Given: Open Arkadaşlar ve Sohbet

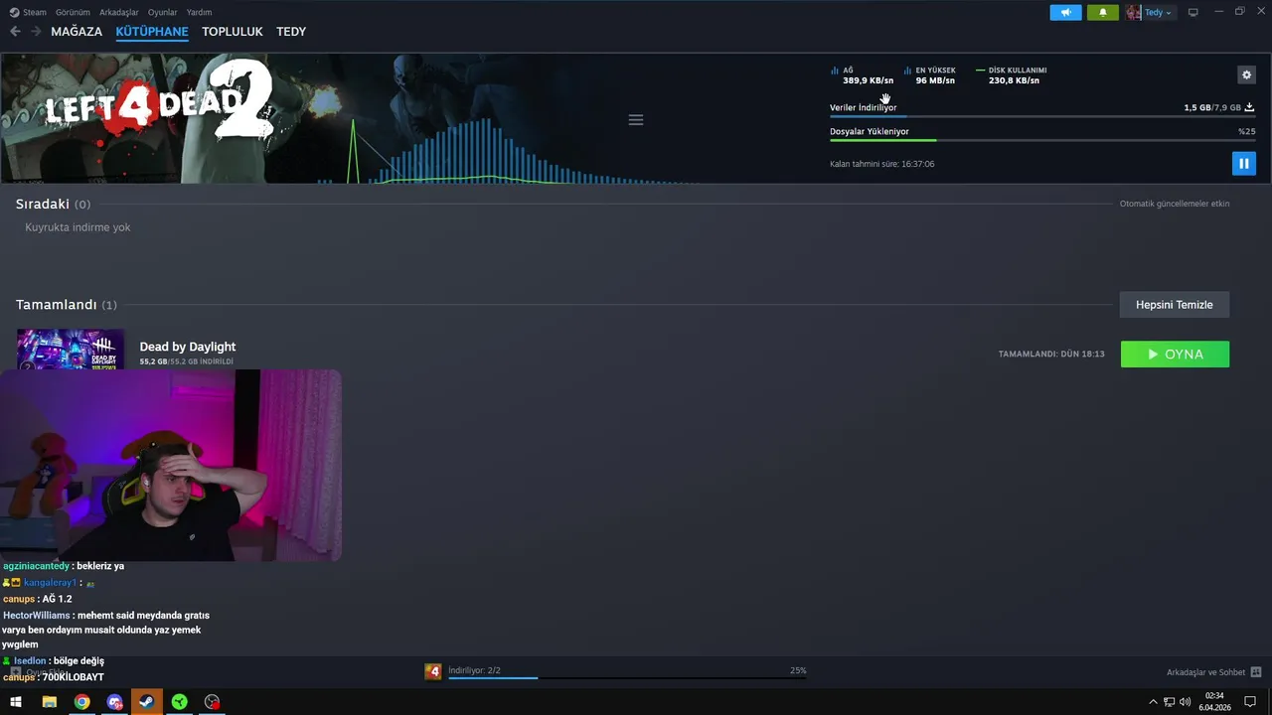Looking at the screenshot, I should pyautogui.click(x=1205, y=672).
